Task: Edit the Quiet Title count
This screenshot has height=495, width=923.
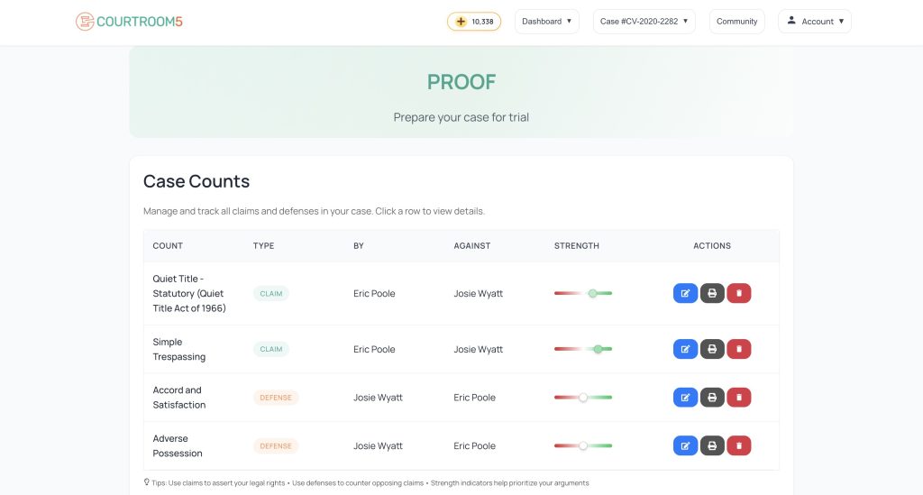Action: pos(685,293)
